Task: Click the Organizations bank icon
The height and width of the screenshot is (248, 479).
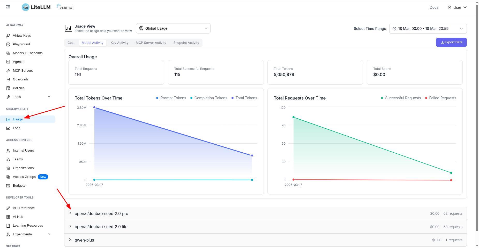Action: coord(8,168)
